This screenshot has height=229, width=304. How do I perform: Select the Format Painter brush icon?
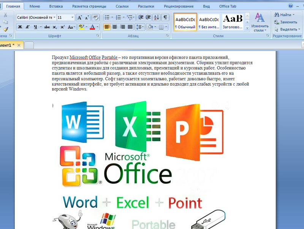(5, 29)
